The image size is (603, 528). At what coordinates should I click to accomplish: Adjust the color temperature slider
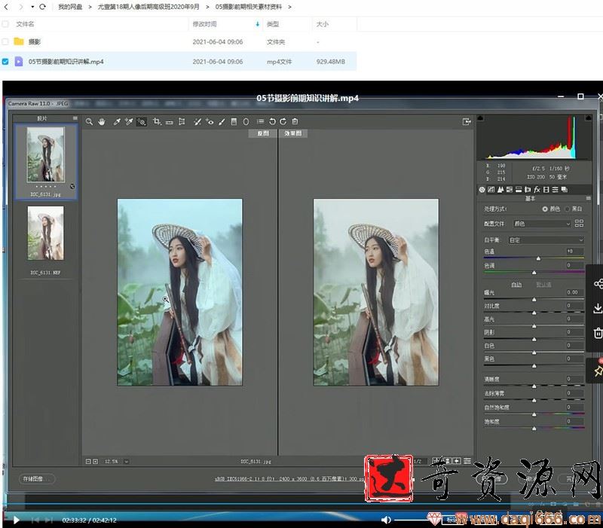538,258
